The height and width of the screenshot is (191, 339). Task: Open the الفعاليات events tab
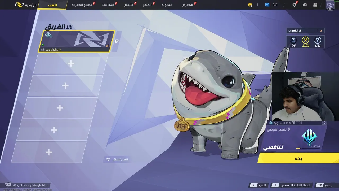point(108,5)
